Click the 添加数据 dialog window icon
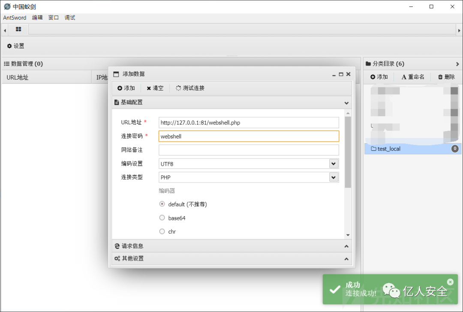Viewport: 463px width, 312px height. click(116, 74)
